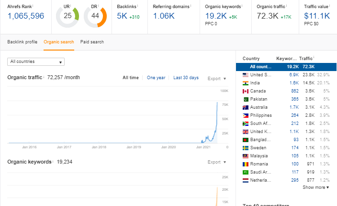The width and height of the screenshot is (337, 206).
Task: Click the DR info icon
Action: [98, 5]
